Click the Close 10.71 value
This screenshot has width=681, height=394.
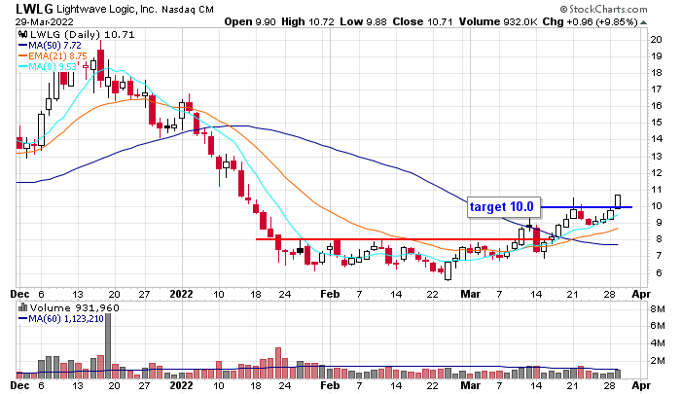pyautogui.click(x=422, y=21)
